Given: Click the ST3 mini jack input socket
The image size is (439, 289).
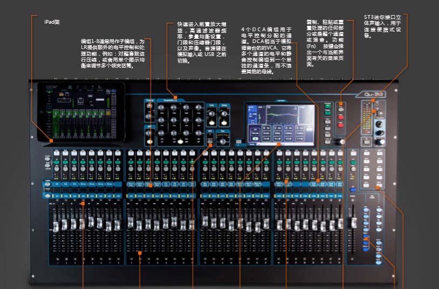Looking at the screenshot, I should click(x=377, y=104).
